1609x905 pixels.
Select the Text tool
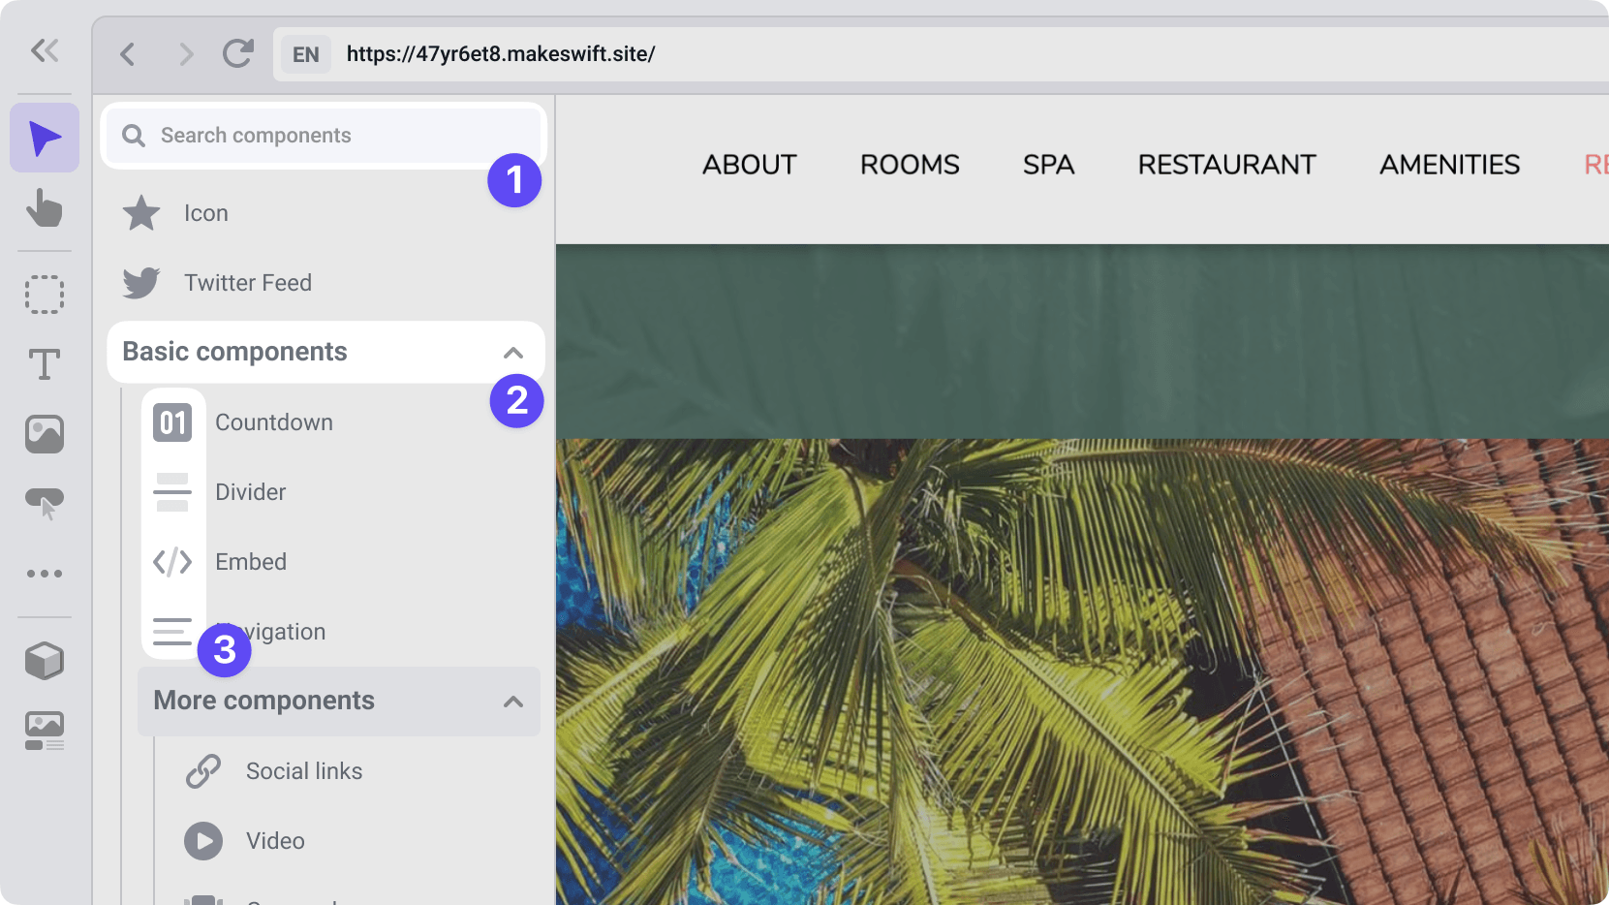coord(45,364)
